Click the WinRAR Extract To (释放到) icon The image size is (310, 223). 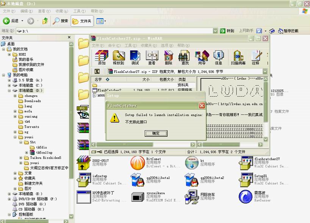(118, 57)
